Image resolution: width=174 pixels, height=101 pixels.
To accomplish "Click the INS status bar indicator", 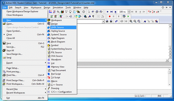I will pos(159,96).
